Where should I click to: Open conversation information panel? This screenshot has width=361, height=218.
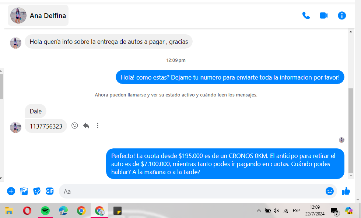(x=342, y=15)
